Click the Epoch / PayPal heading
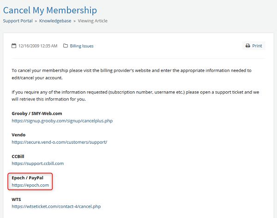Viewport: 277px width, 218px height. [27, 178]
